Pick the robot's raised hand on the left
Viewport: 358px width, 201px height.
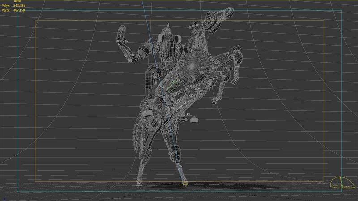point(121,33)
